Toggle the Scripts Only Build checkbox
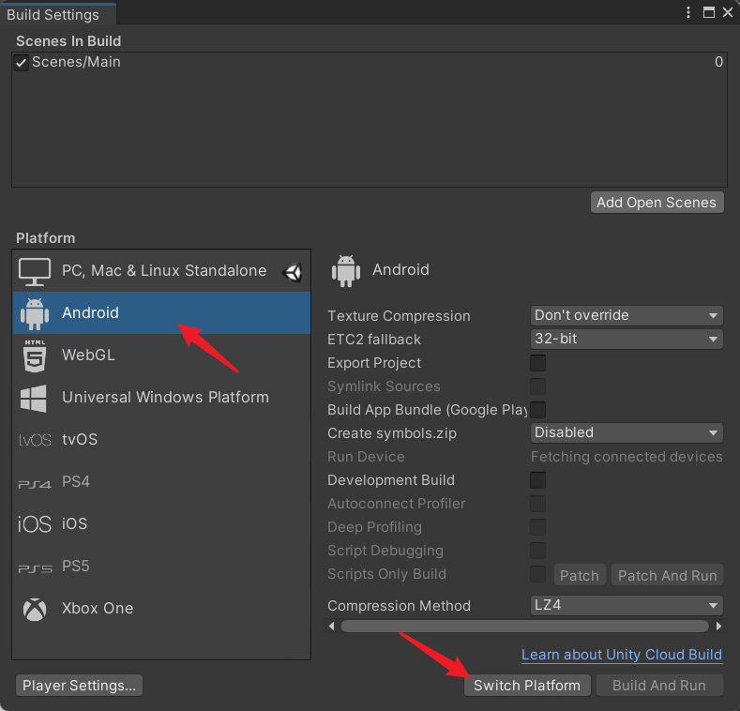This screenshot has width=740, height=711. tap(537, 574)
